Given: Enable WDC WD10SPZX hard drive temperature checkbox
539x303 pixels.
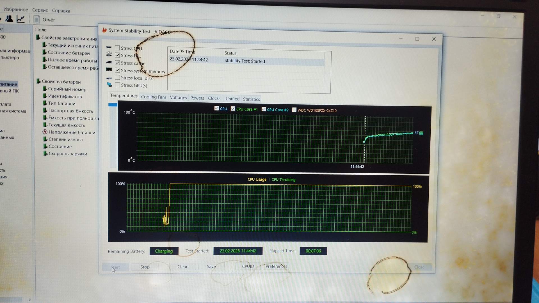Looking at the screenshot, I should tap(294, 110).
